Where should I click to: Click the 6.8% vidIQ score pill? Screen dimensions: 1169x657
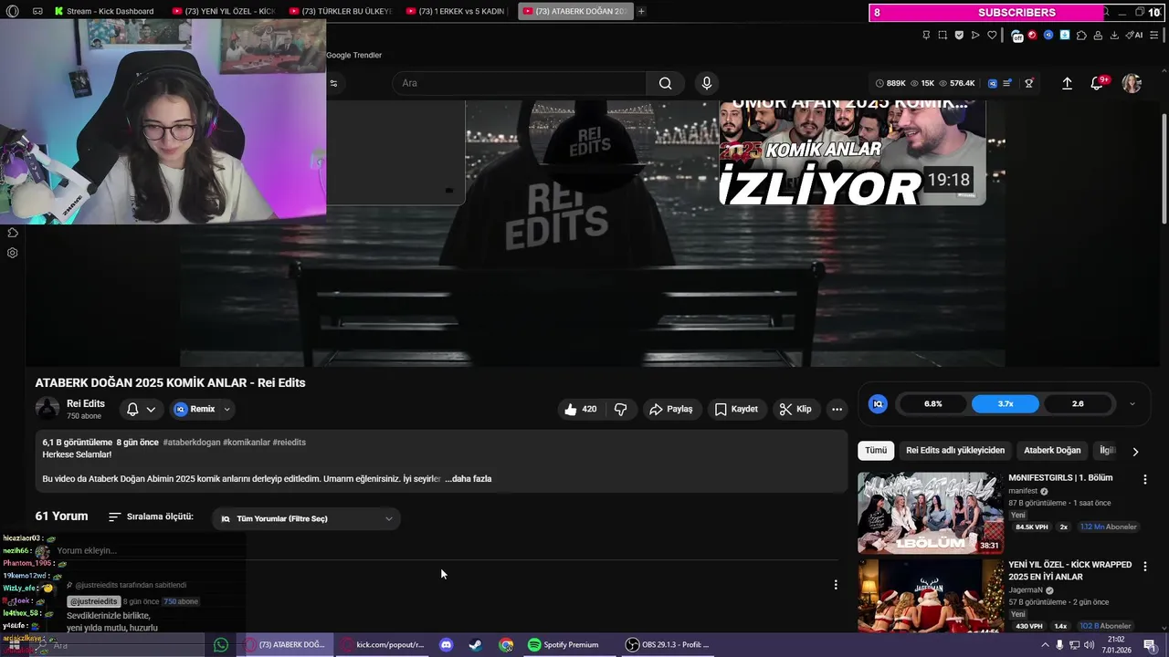(933, 403)
